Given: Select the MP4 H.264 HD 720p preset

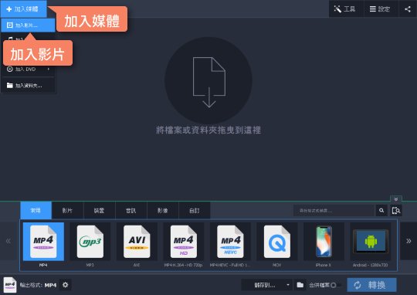Looking at the screenshot, I should click(184, 245).
